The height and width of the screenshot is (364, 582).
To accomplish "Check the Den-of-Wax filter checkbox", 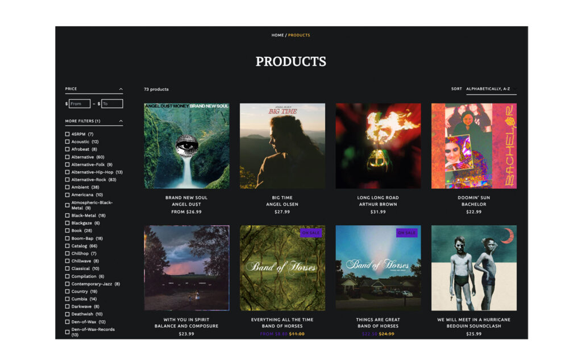I will pos(67,322).
